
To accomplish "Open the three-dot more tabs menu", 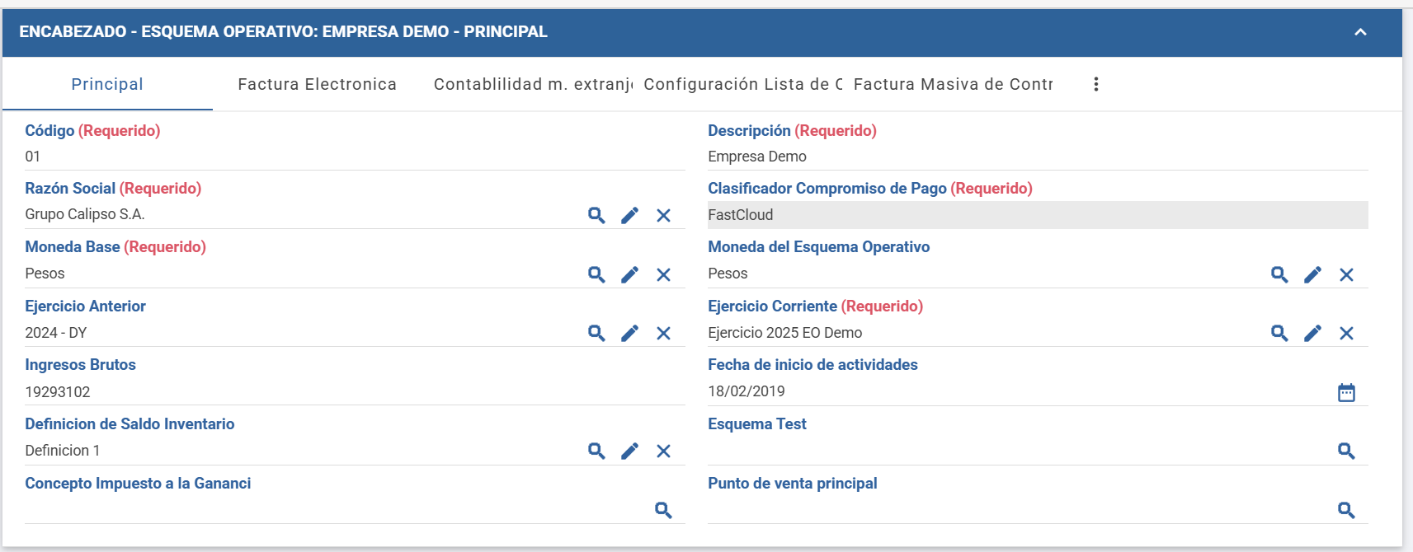I will [x=1095, y=84].
